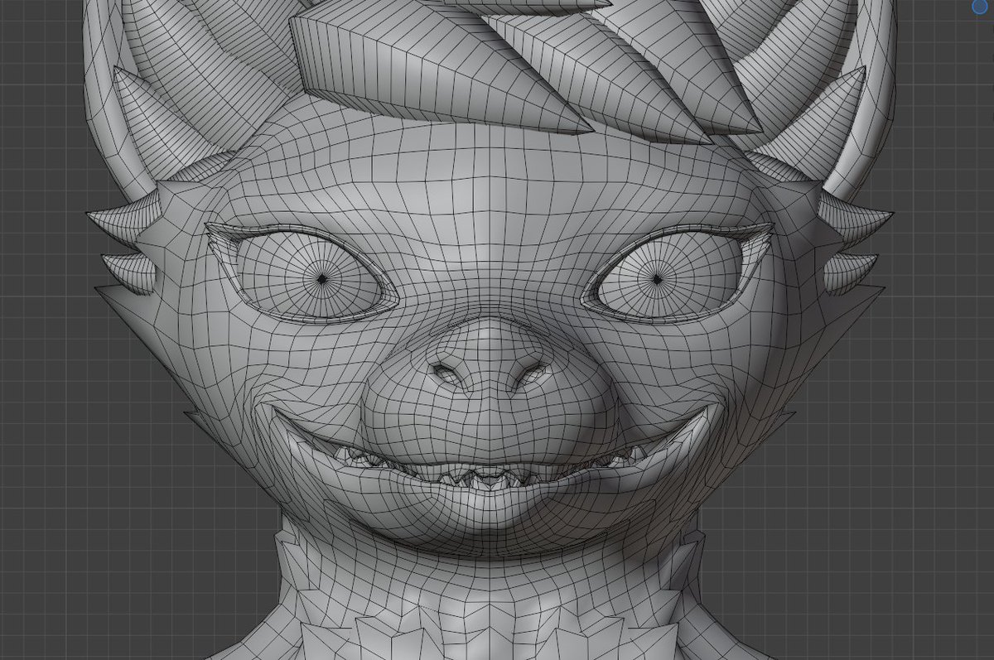Click the blue Z-axis gizmo circle

979,7
